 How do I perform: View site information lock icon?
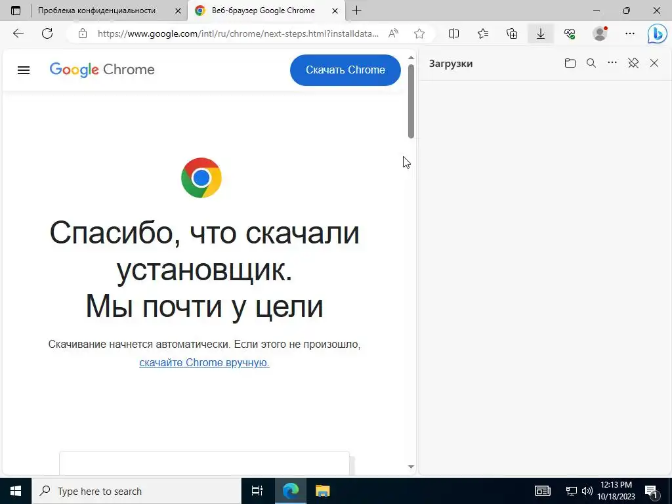point(83,33)
